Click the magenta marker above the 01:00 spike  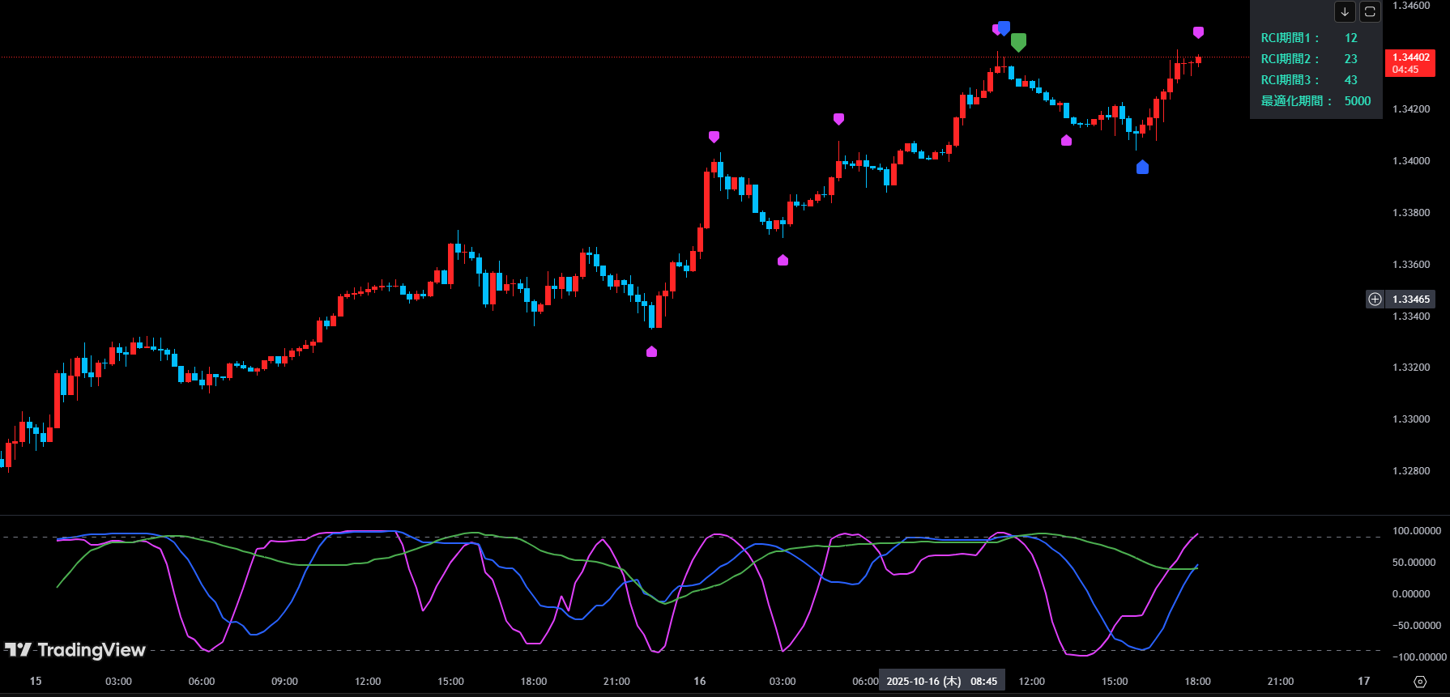[x=714, y=137]
